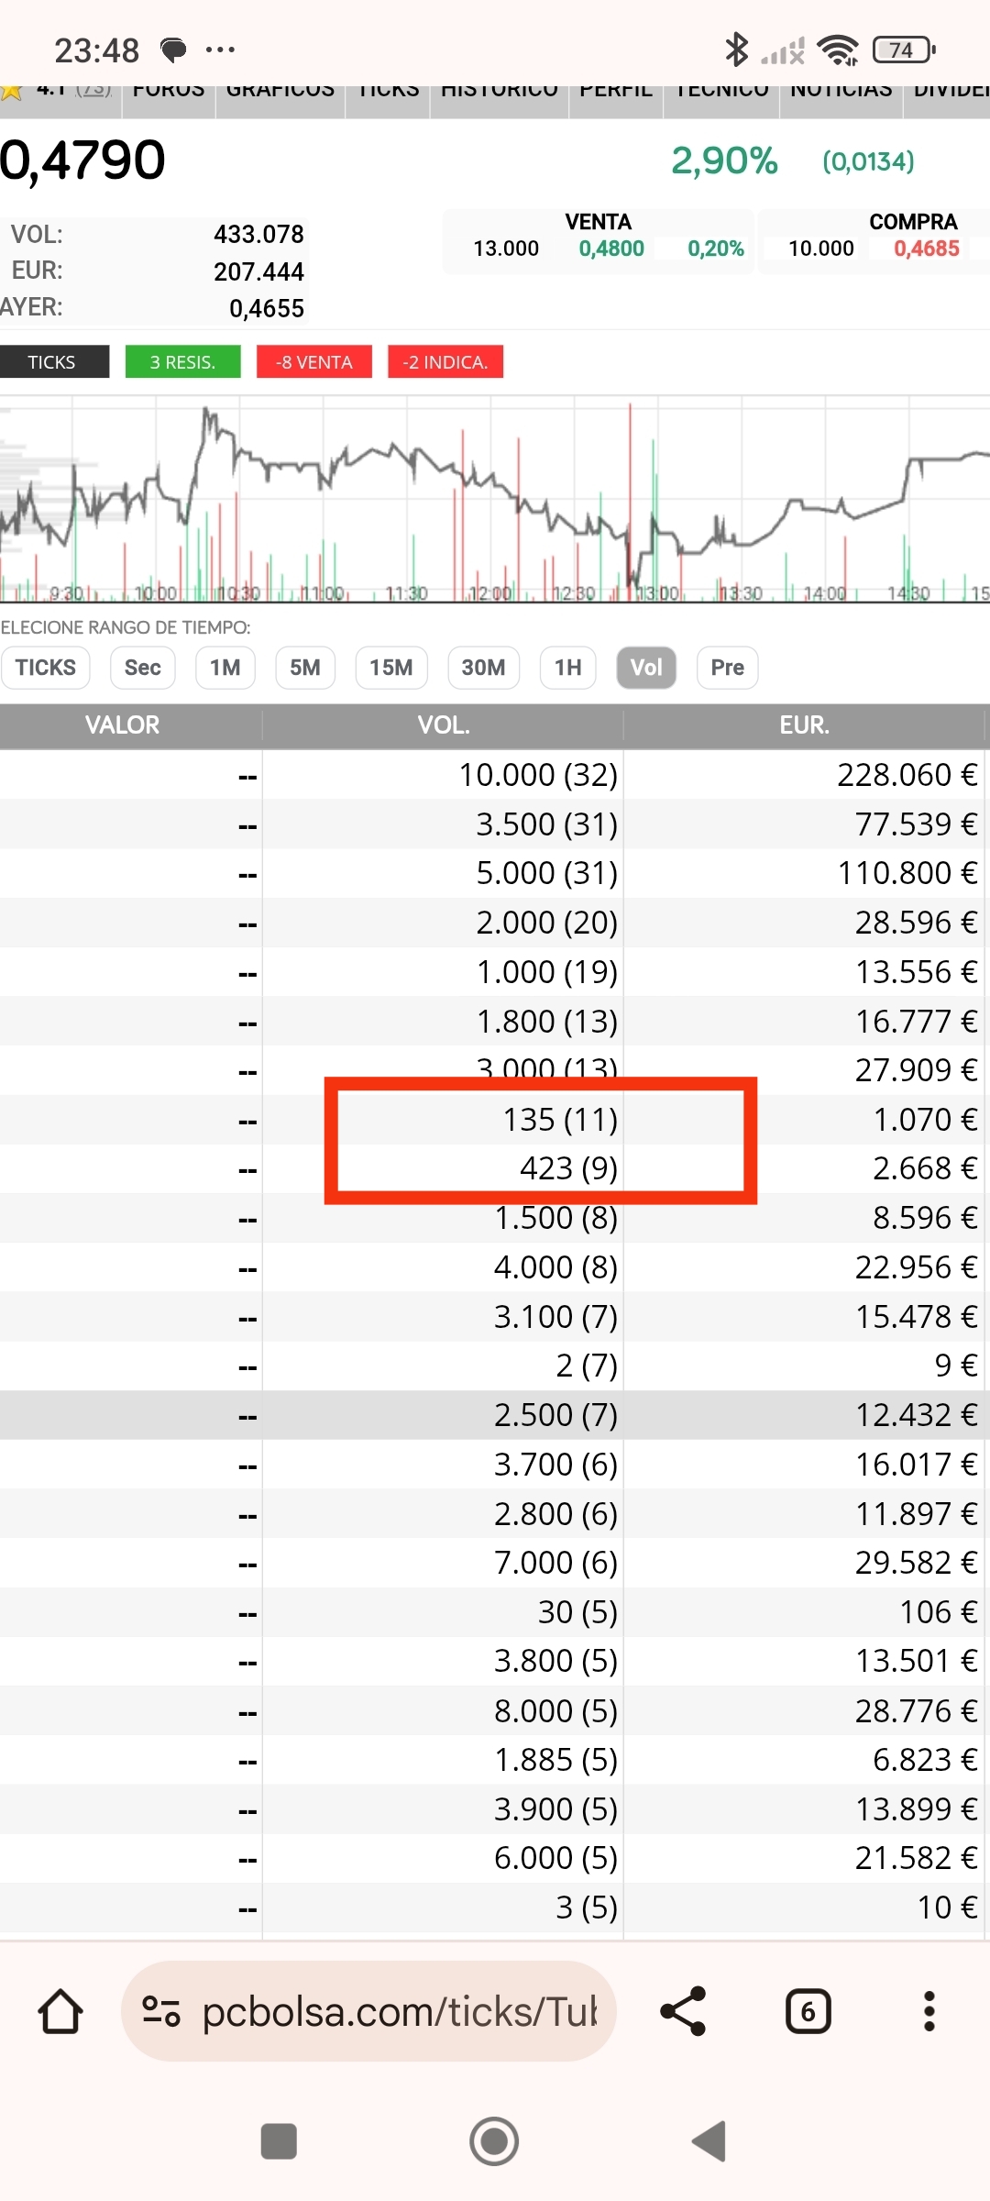Click the red -8 VENTA button
990x2201 pixels.
314,361
